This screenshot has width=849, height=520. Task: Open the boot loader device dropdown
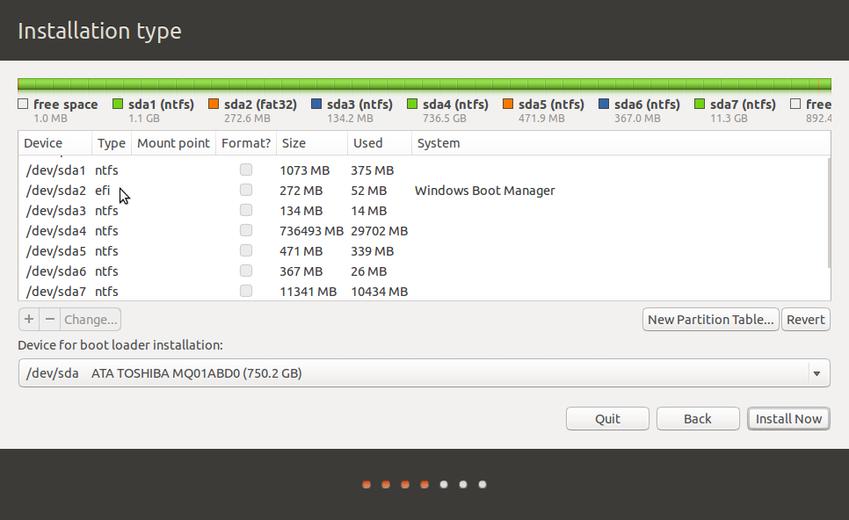tap(818, 372)
